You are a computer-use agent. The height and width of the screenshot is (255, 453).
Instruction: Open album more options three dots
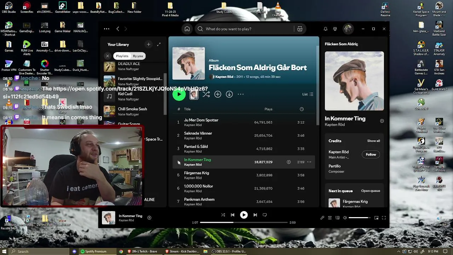click(241, 94)
